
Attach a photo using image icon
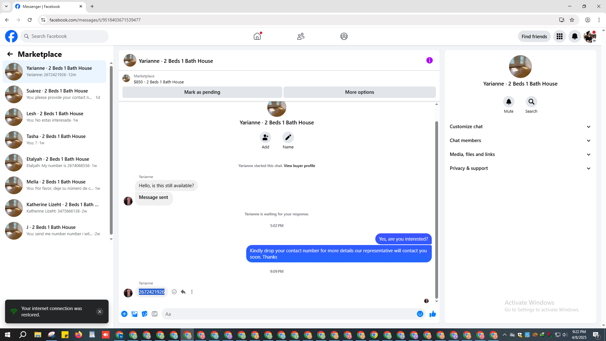[x=134, y=314]
